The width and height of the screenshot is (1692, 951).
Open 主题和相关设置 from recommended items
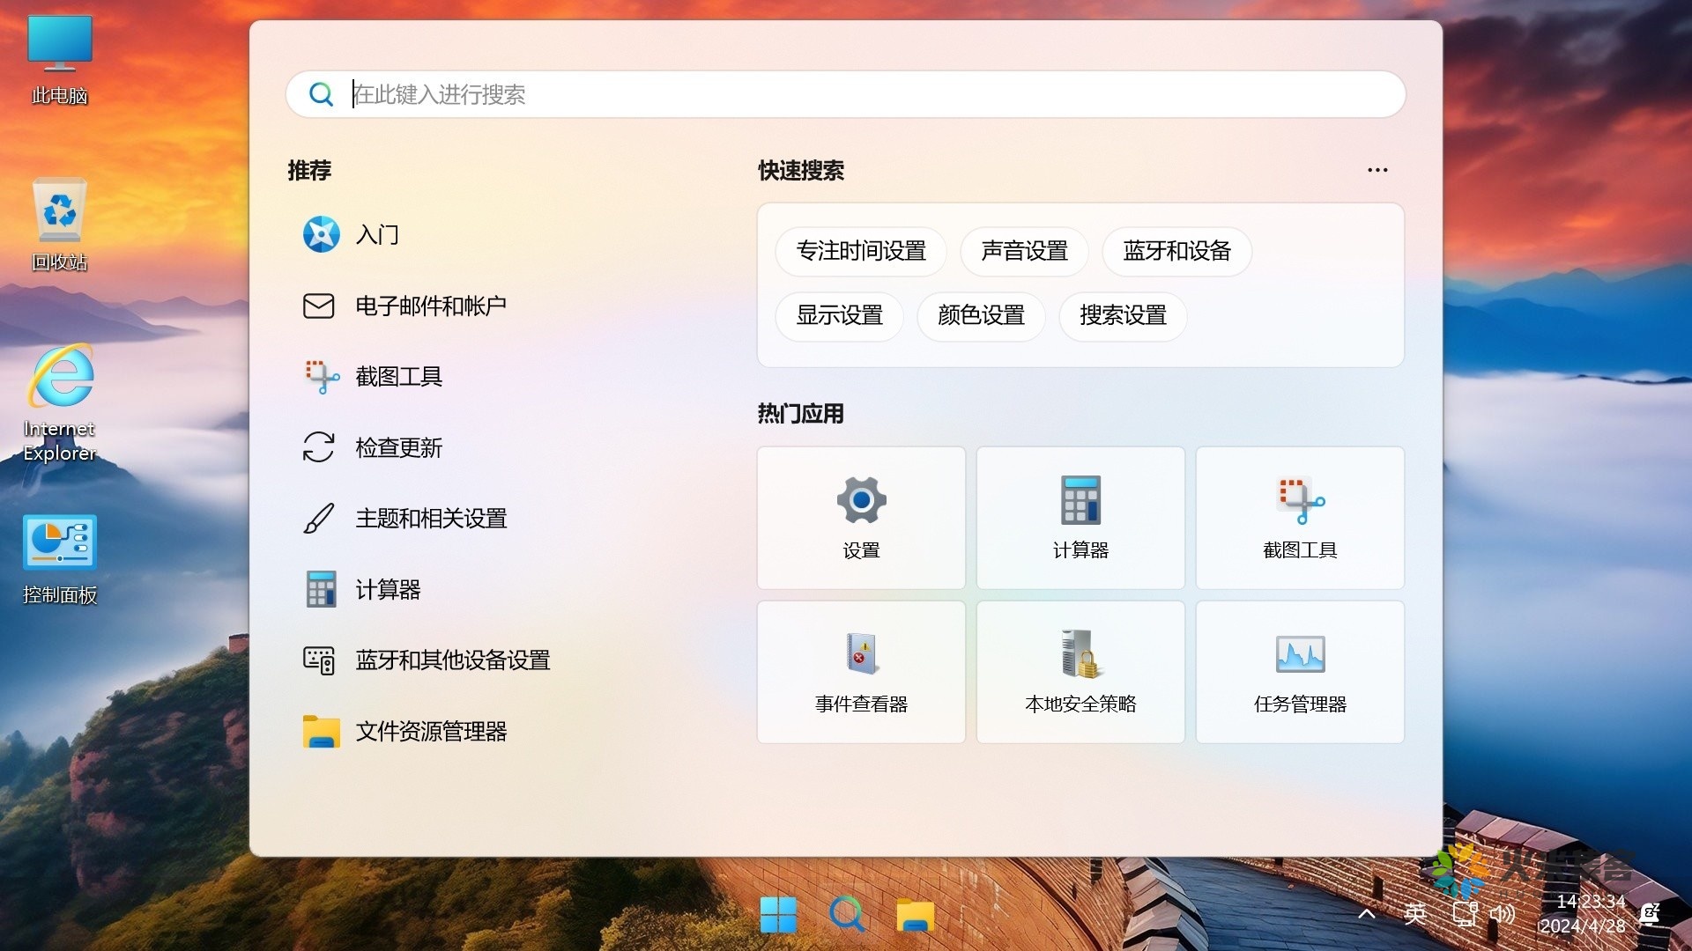point(430,518)
